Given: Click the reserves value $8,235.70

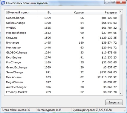Looking at the screenshot, I should click(x=110, y=92).
